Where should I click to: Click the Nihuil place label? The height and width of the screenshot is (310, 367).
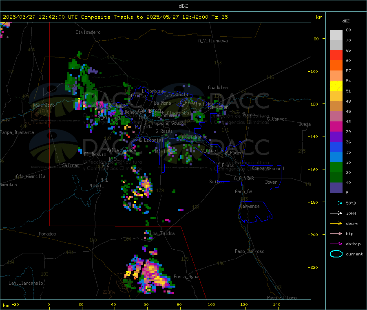click(97, 186)
